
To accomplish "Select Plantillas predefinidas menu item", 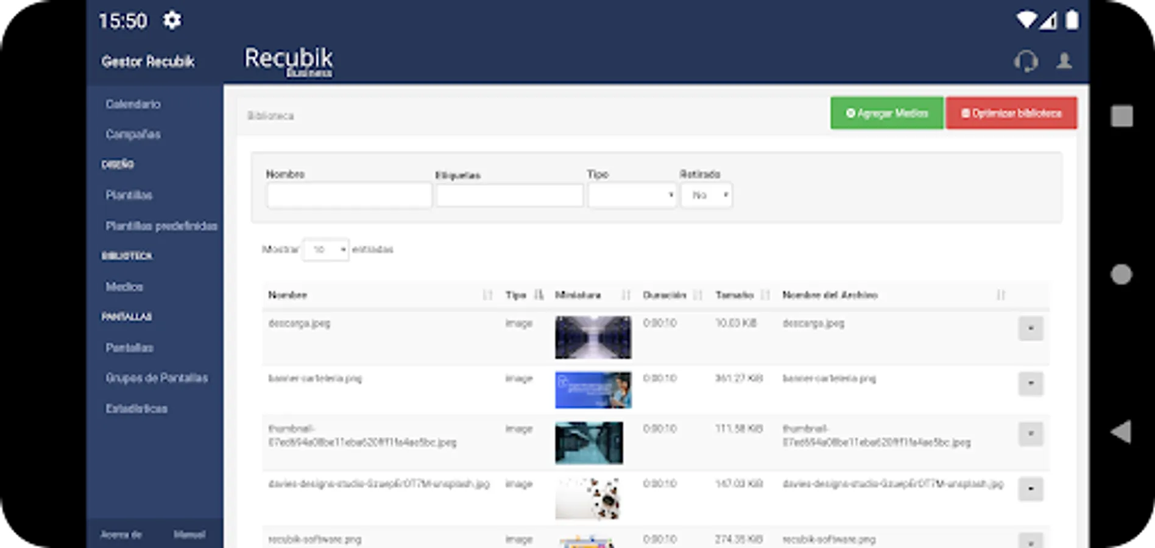I will coord(161,226).
